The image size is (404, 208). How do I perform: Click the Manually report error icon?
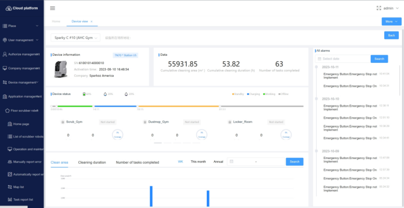pyautogui.click(x=10, y=162)
